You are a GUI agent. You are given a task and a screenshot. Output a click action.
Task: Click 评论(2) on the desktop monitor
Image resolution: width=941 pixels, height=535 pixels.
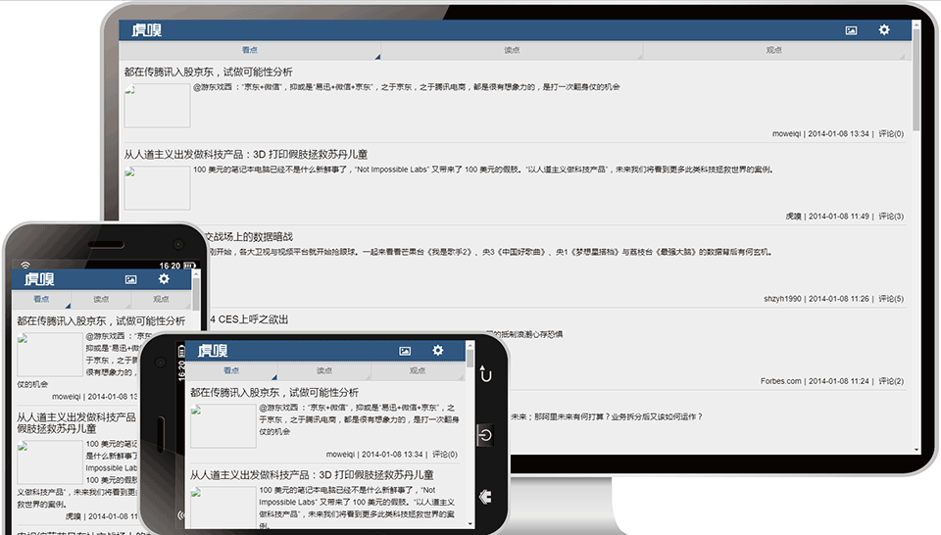[891, 381]
